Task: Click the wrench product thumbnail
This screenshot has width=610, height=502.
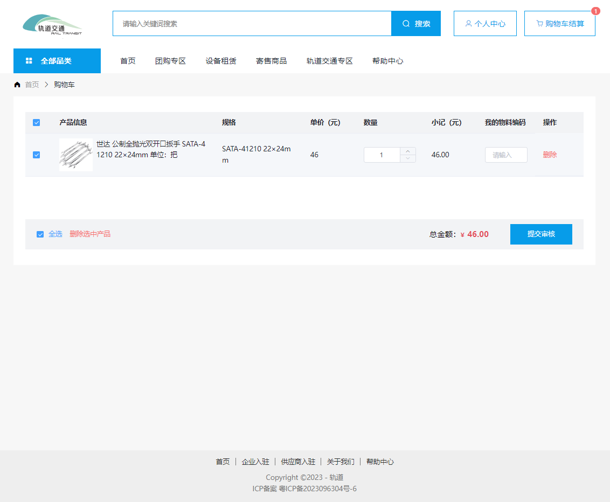Action: coord(76,155)
